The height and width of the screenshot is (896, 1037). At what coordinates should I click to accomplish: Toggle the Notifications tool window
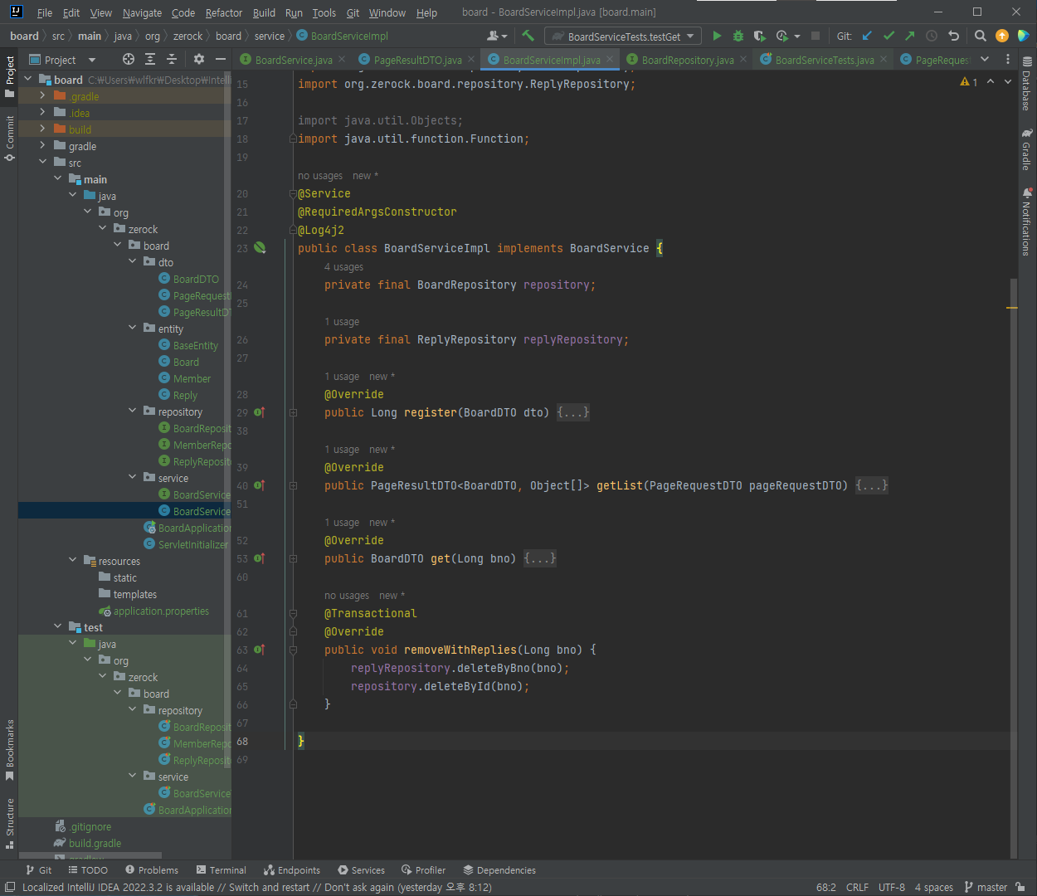tap(1027, 222)
